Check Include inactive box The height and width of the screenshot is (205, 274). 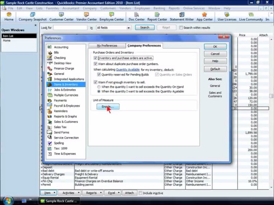140,193
